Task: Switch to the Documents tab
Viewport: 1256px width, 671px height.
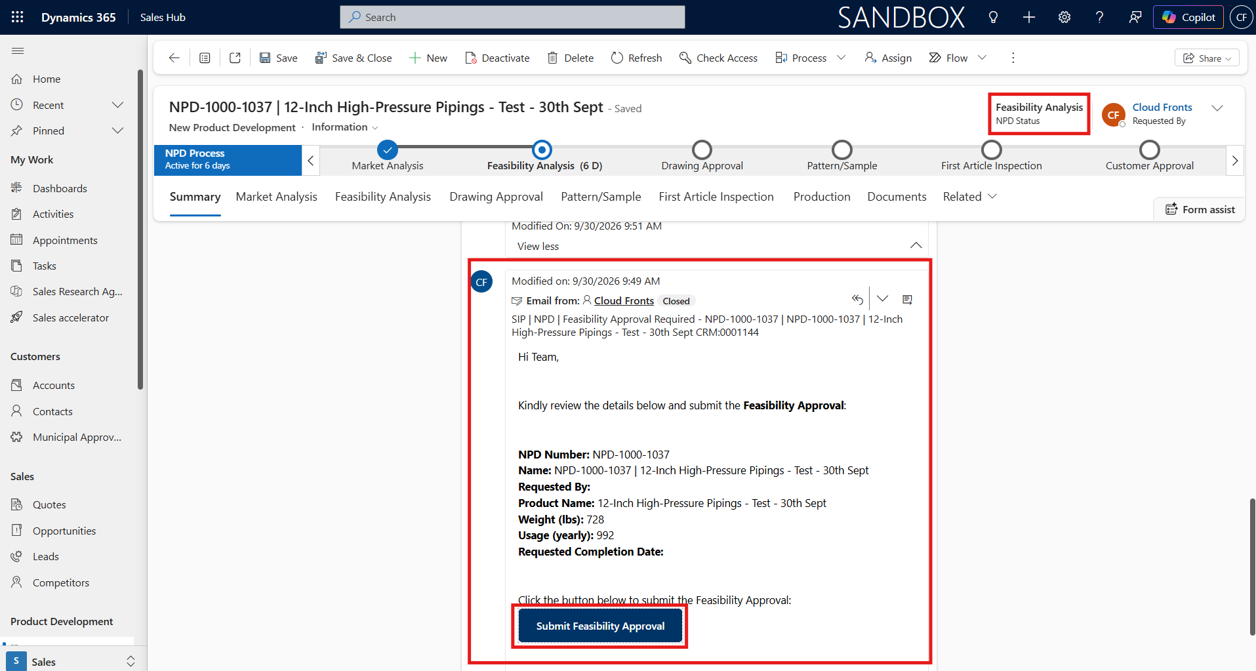Action: coord(897,197)
